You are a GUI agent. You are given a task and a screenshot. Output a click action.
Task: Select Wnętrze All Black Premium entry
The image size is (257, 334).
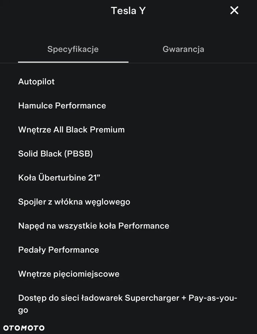(x=71, y=130)
